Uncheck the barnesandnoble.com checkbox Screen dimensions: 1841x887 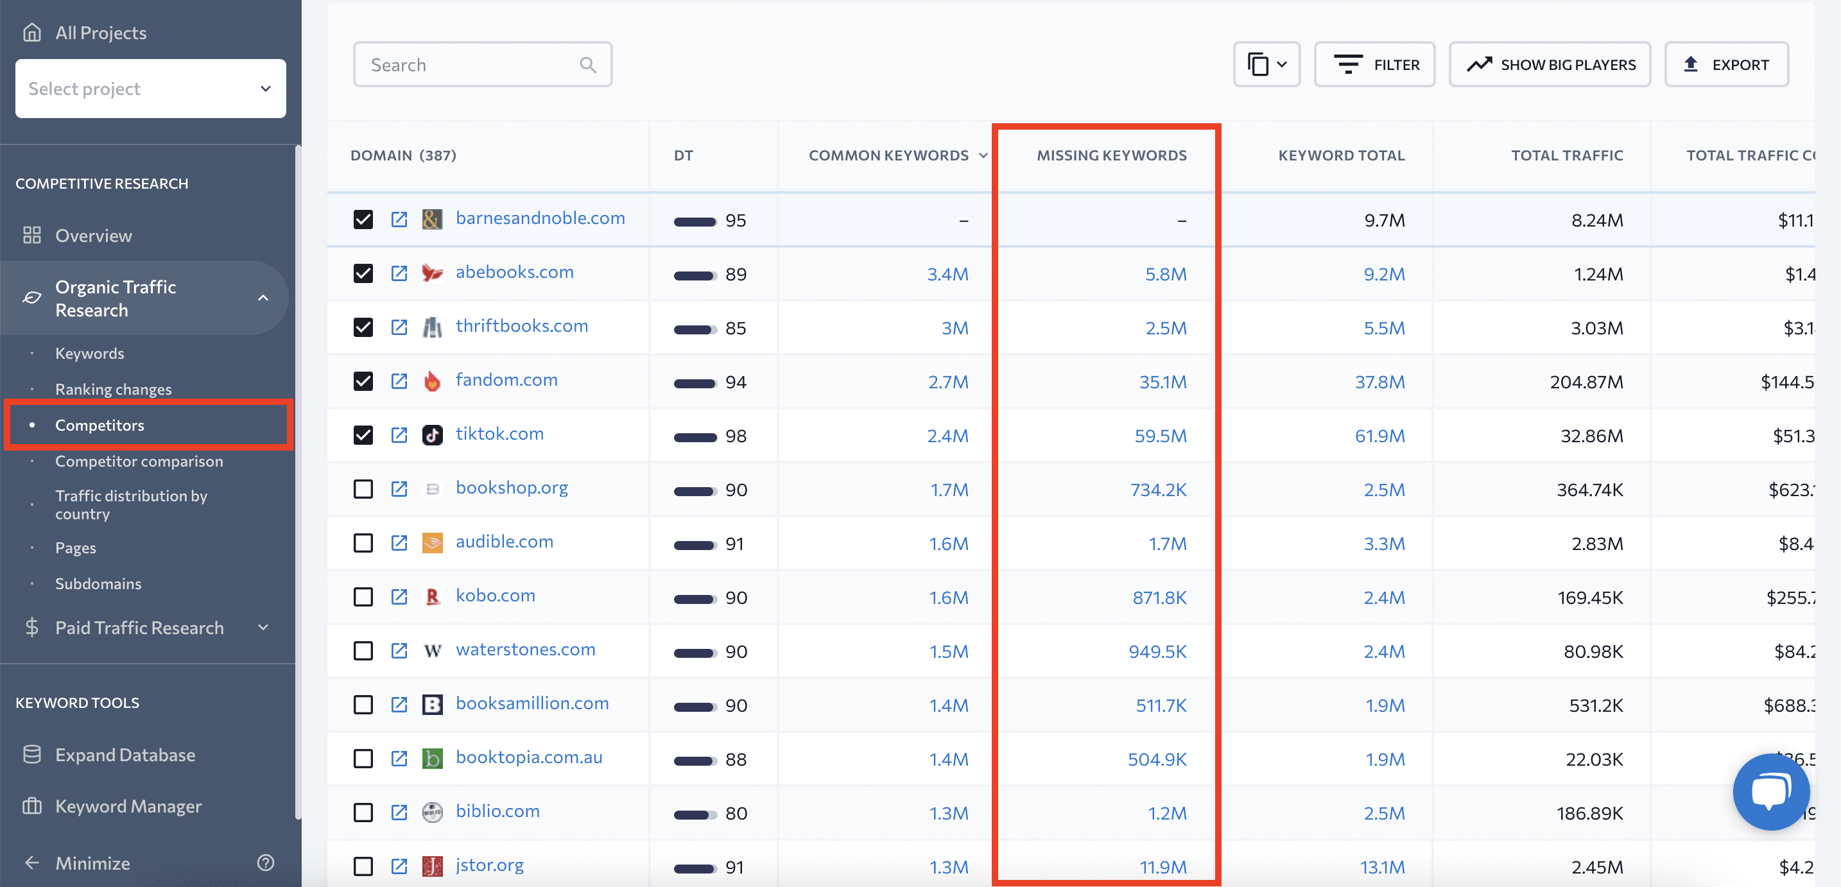coord(363,220)
